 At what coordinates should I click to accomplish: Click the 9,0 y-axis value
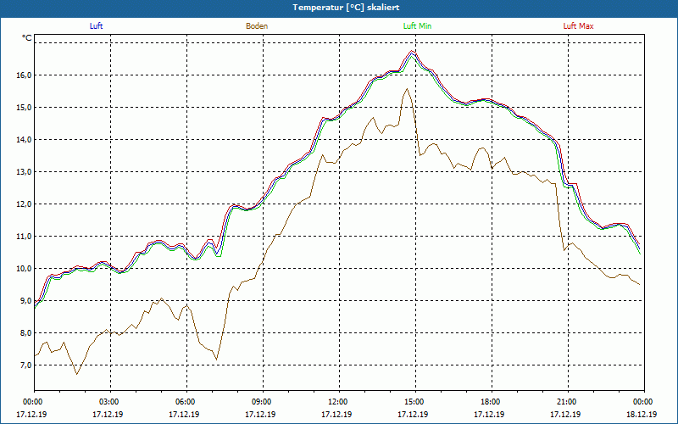tap(26, 301)
